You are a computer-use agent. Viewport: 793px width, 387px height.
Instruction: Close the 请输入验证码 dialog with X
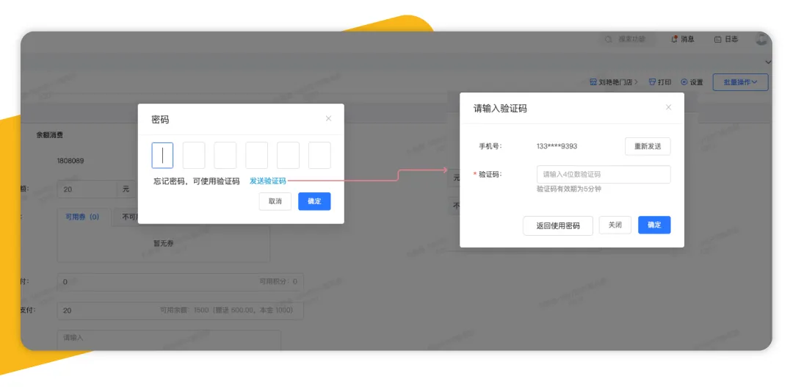click(668, 107)
